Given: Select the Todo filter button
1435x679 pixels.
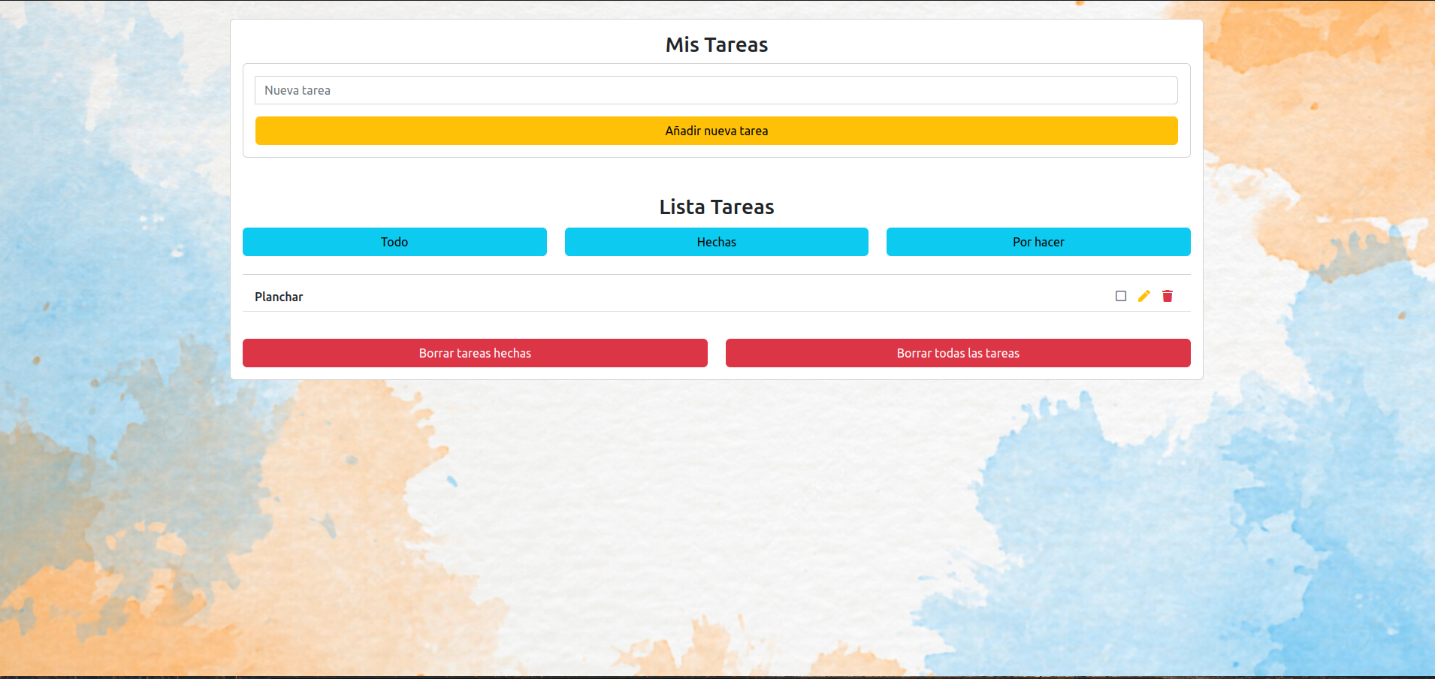Looking at the screenshot, I should [x=394, y=241].
